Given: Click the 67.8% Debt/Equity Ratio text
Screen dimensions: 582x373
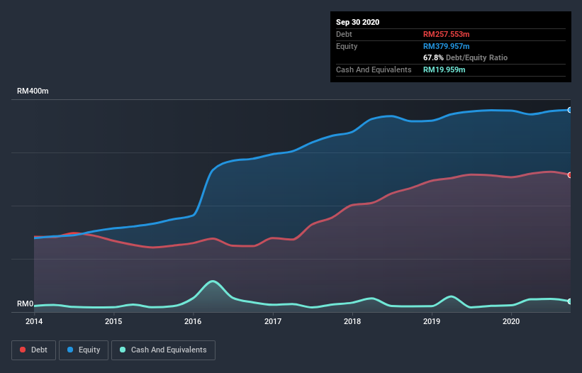Looking at the screenshot, I should (x=465, y=58).
